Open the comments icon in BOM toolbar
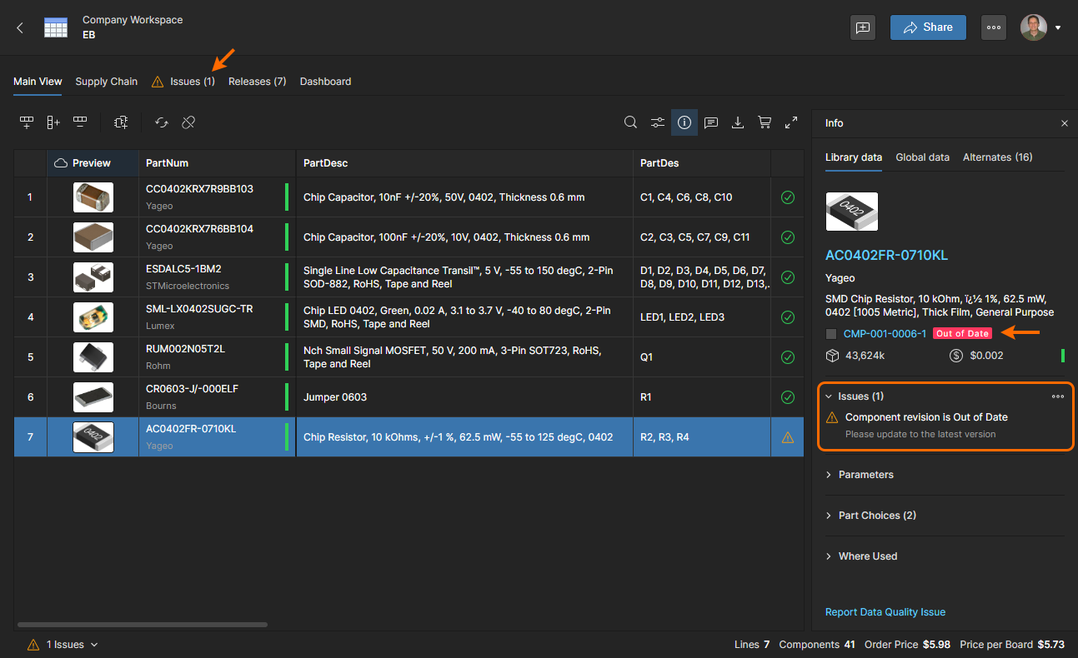 coord(711,122)
